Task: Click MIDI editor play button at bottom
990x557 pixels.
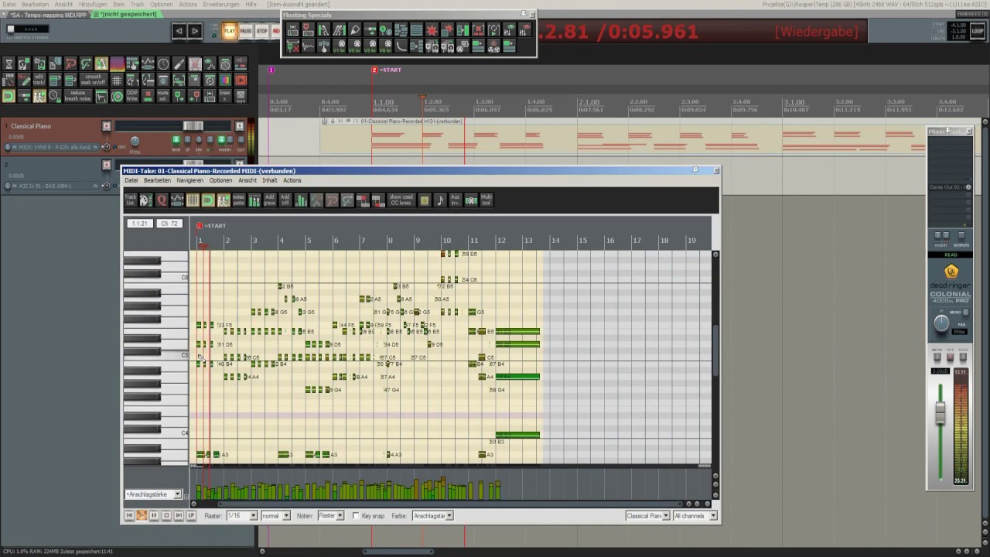Action: tap(142, 515)
